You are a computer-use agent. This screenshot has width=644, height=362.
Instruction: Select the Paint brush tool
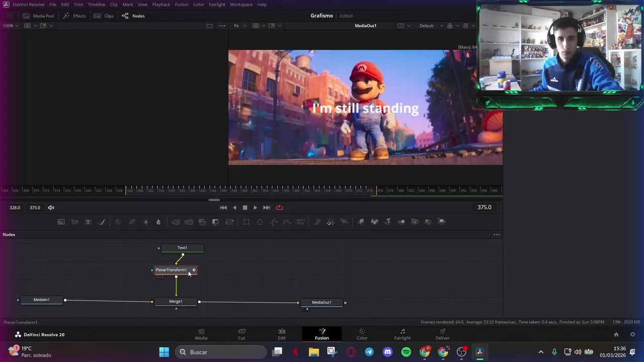tap(102, 222)
